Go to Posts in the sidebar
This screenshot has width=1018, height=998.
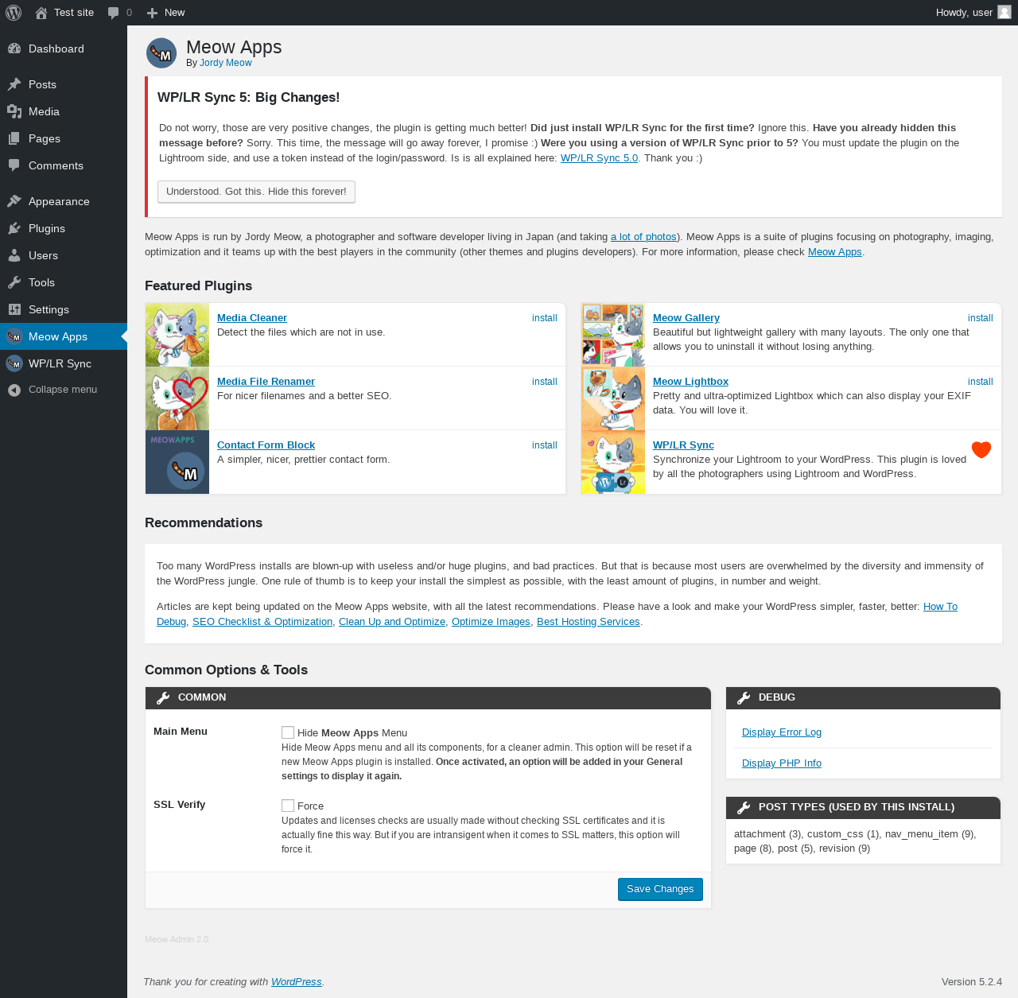64,84
